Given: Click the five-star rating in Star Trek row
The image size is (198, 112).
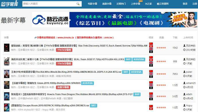Looking at the screenshot, I should coord(161,48).
